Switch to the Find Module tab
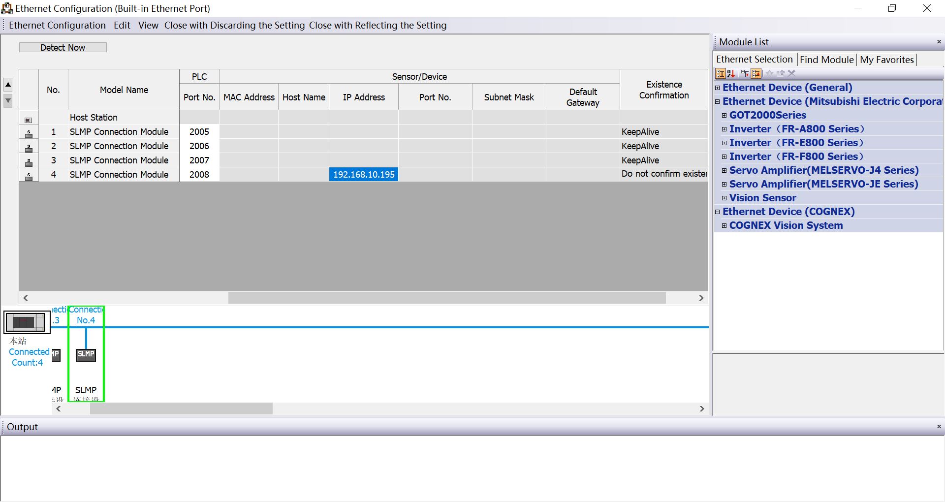The height and width of the screenshot is (502, 945). [x=826, y=60]
